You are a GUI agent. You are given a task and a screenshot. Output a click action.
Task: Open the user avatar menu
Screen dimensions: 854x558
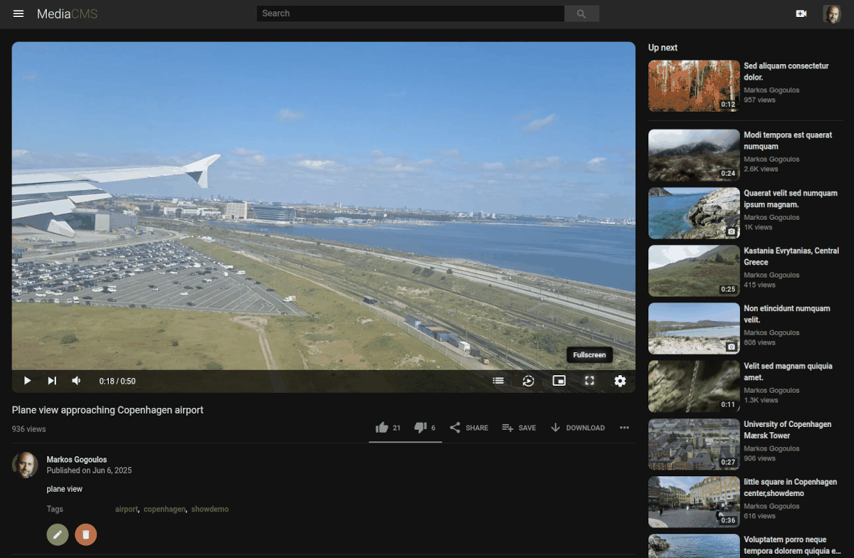point(831,14)
